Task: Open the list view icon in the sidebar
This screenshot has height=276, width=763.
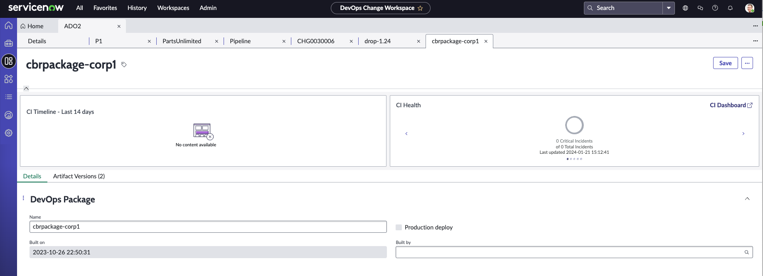Action: 8,97
